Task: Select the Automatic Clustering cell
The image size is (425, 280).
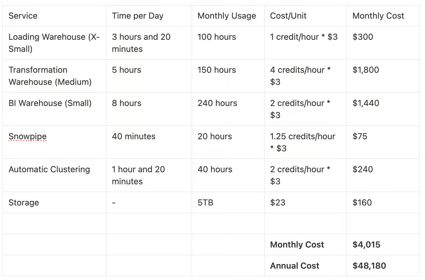Action: 54,175
